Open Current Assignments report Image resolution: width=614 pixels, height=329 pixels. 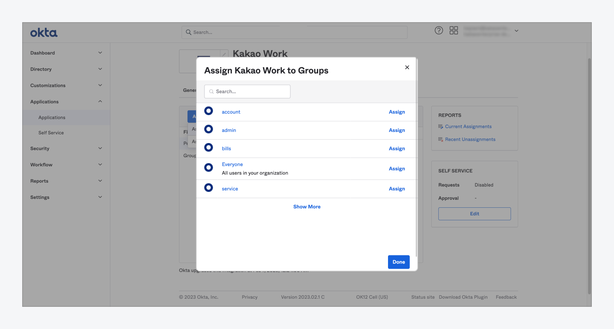(x=468, y=126)
